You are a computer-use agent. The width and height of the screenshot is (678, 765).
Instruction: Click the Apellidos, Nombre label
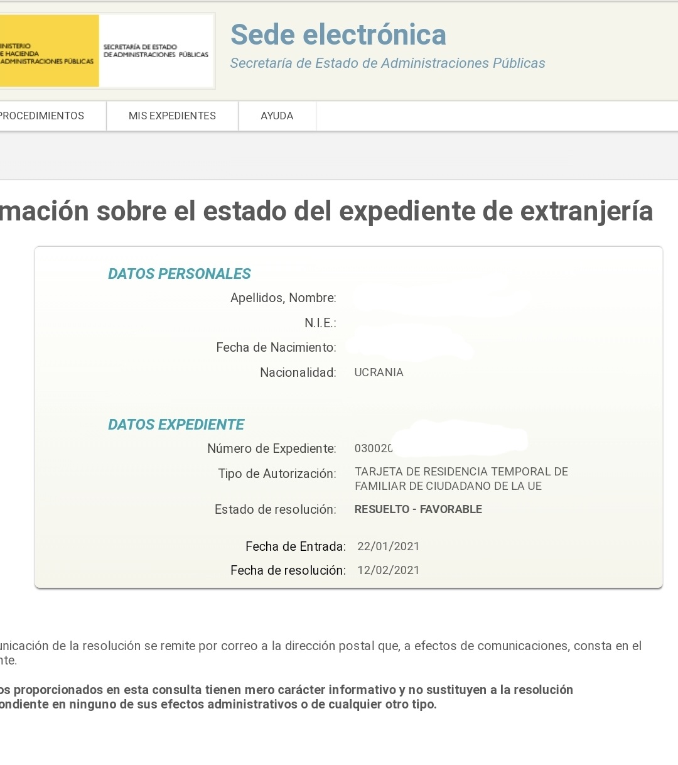point(283,298)
